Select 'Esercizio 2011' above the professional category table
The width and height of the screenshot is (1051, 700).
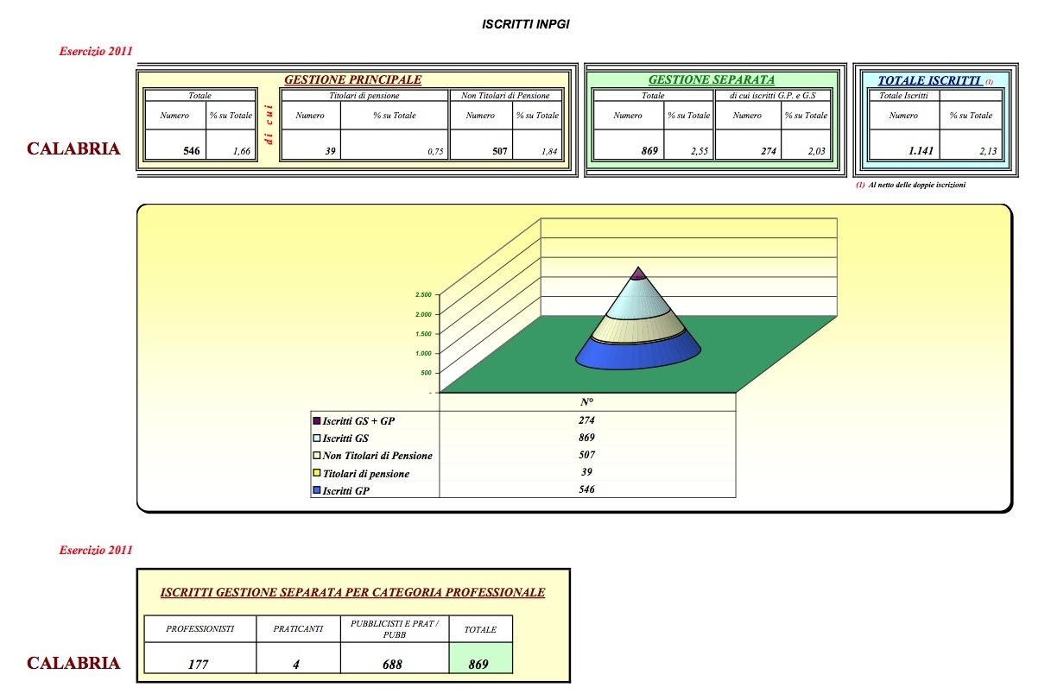(96, 550)
